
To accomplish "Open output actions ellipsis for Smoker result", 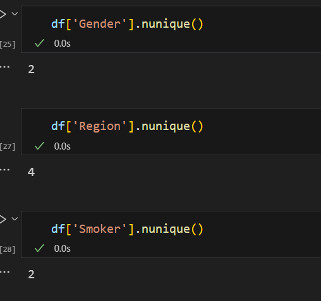I will coord(4,272).
